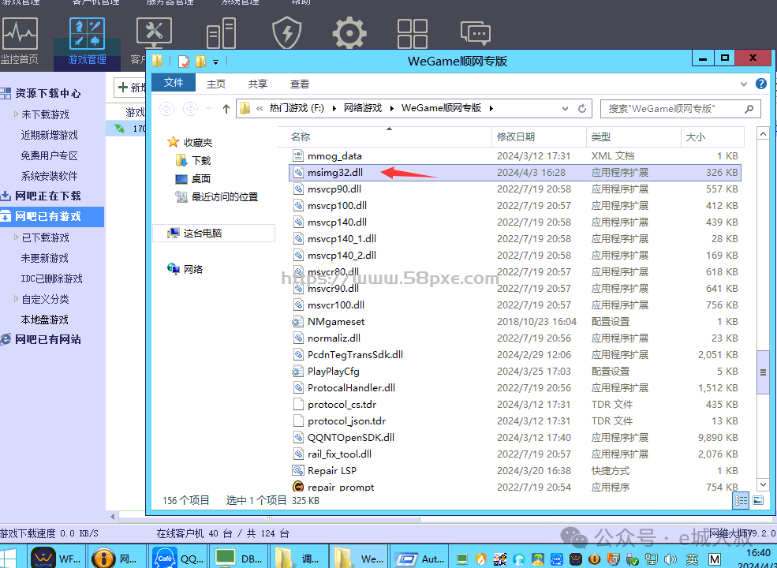Click Explorer's properties icon in quick access toolbar
Image resolution: width=777 pixels, height=568 pixels.
[184, 61]
